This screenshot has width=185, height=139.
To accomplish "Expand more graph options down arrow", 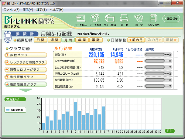I will 26,90.
